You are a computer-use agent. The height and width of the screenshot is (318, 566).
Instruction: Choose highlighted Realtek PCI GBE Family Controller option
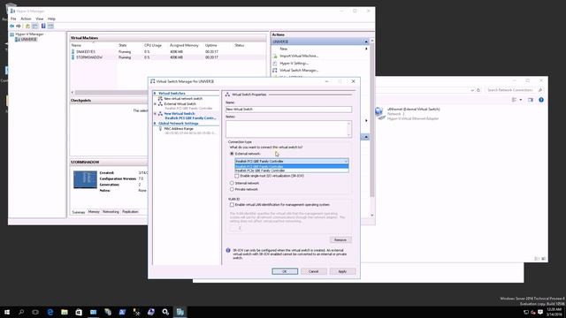pyautogui.click(x=292, y=167)
